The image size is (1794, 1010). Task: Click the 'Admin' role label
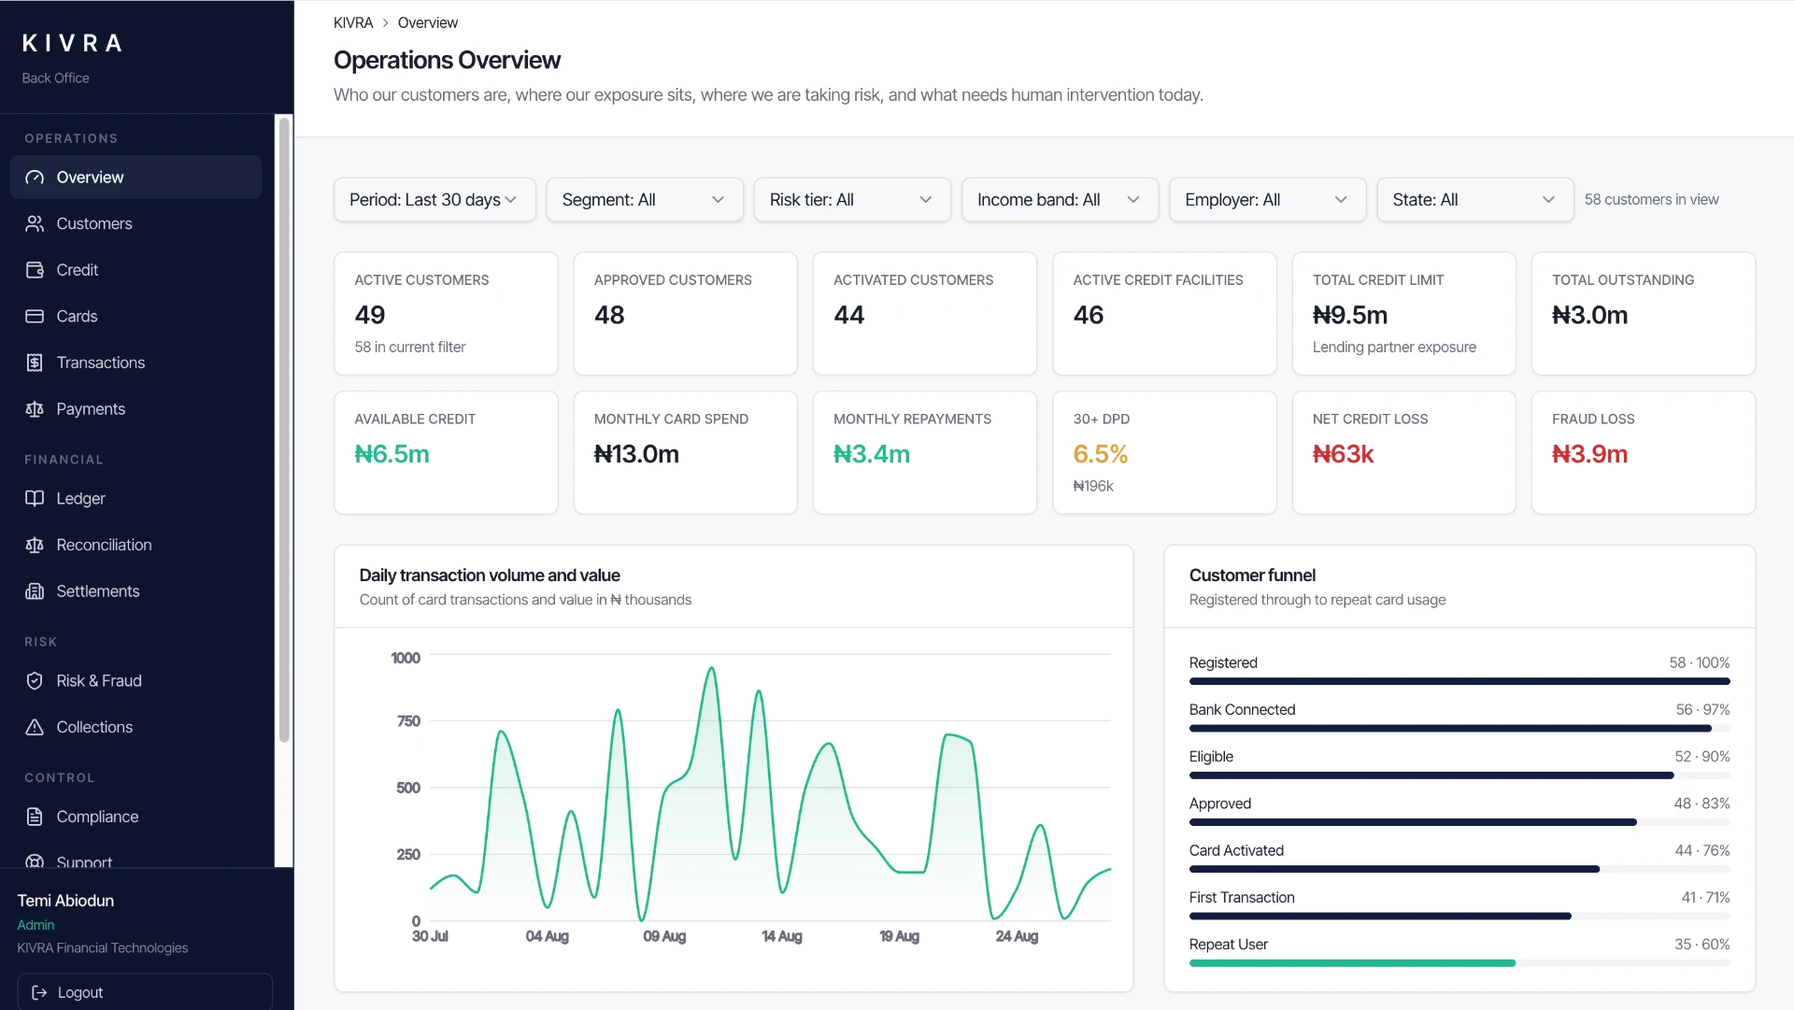coord(36,925)
